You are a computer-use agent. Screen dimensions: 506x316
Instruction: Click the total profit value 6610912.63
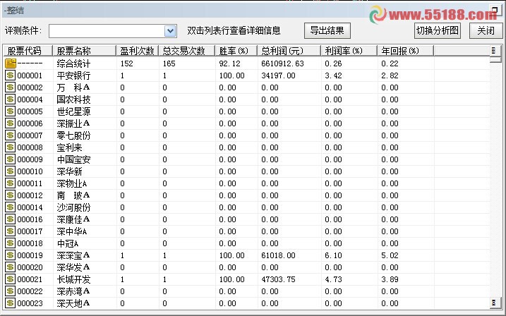pyautogui.click(x=283, y=63)
